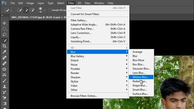The height and width of the screenshot is (109, 194).
Task: Expand the Other filters submenu
Action: coord(98,90)
